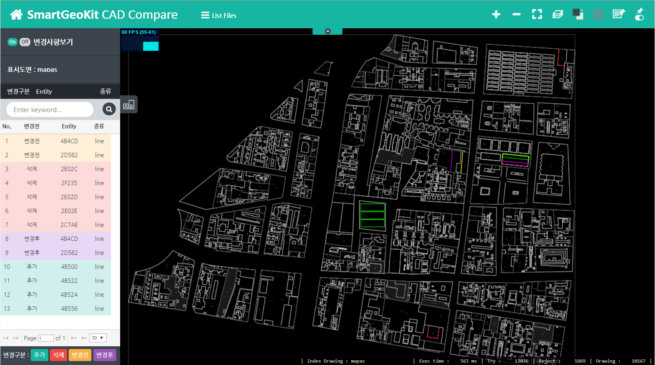This screenshot has width=655, height=365.
Task: Click the FPS performance monitor widget
Action: point(140,40)
